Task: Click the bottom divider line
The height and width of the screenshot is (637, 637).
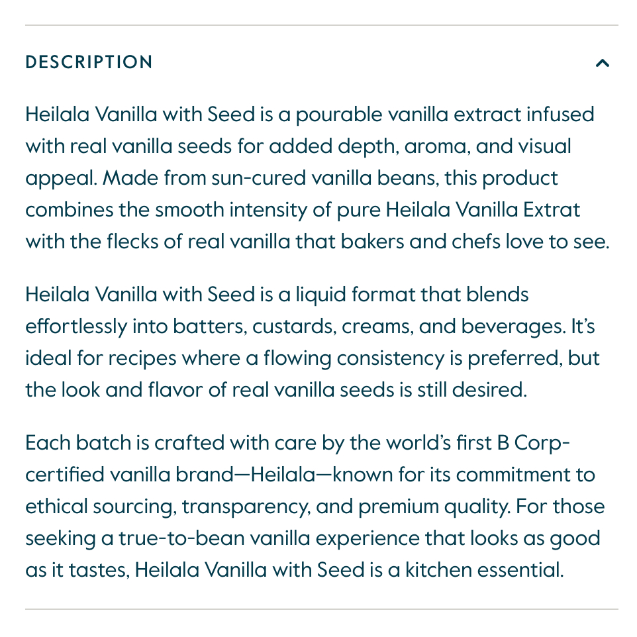Action: click(x=318, y=608)
